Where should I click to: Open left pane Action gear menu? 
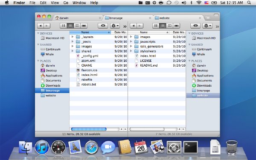115,26
